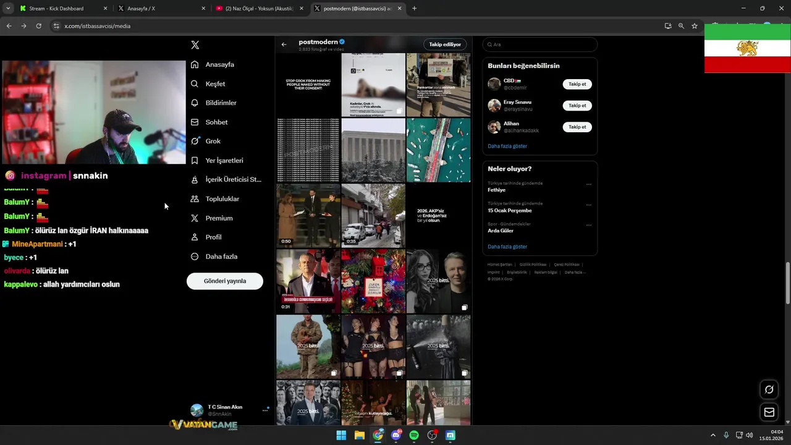Open the browser zoom icon
Viewport: 791px width, 445px height.
click(681, 26)
